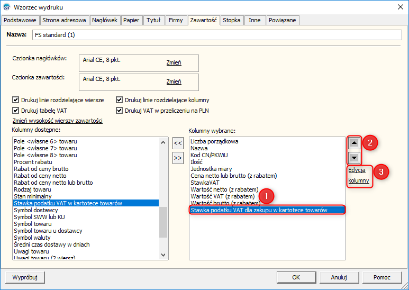Image resolution: width=409 pixels, height=290 pixels.
Task: Toggle Drukuj VAT w przeliczeniu na PLN
Action: pyautogui.click(x=119, y=111)
